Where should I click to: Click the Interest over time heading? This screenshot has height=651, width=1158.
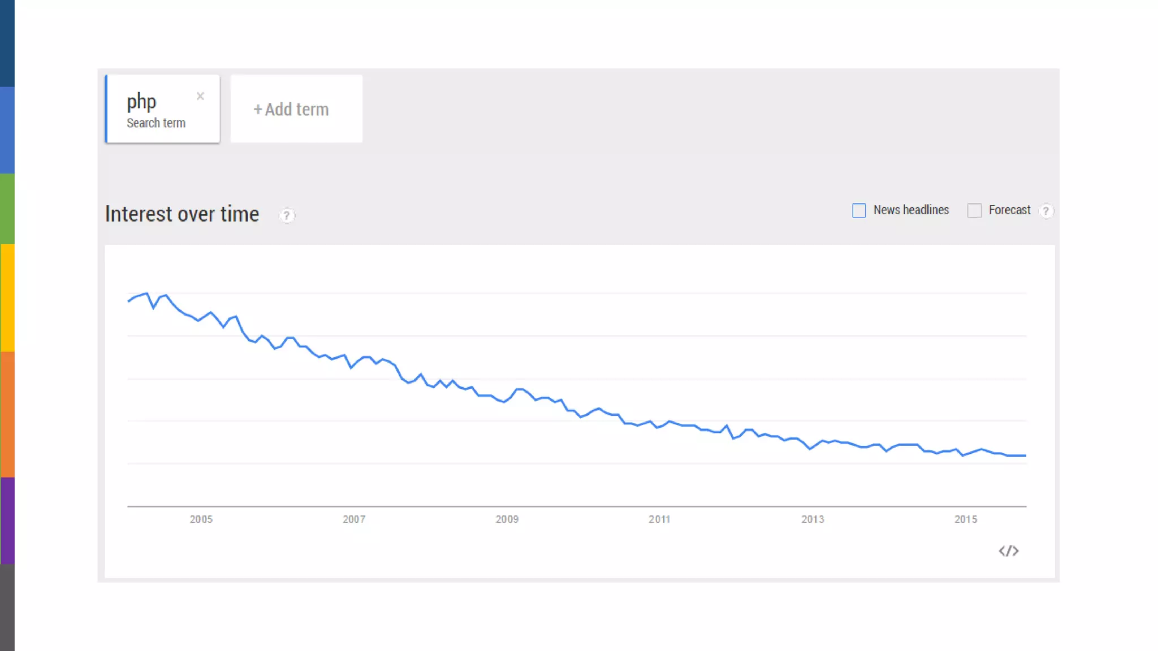(182, 214)
